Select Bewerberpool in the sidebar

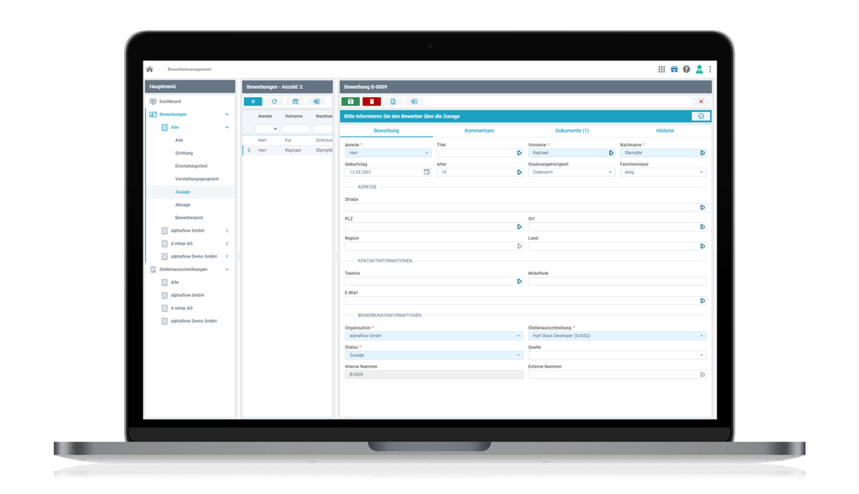190,218
